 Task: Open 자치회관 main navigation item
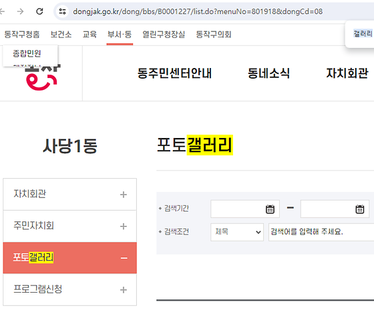coord(347,73)
